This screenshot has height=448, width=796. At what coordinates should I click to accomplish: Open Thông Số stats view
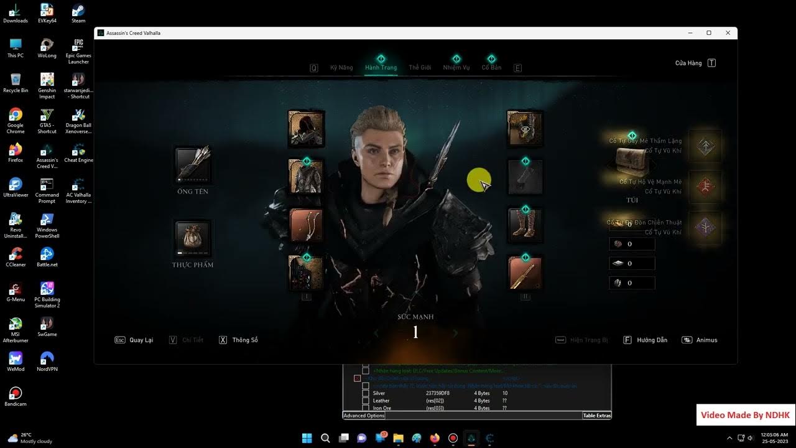coord(238,340)
